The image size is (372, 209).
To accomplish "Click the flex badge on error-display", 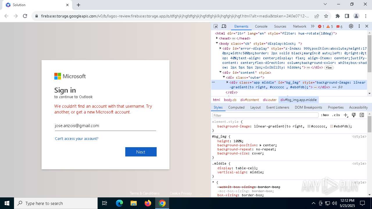I will (329, 68).
